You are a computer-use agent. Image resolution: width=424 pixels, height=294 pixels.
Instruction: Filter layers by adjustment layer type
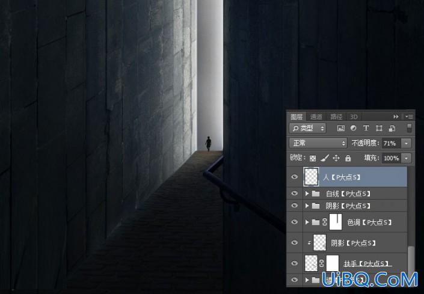(x=353, y=128)
